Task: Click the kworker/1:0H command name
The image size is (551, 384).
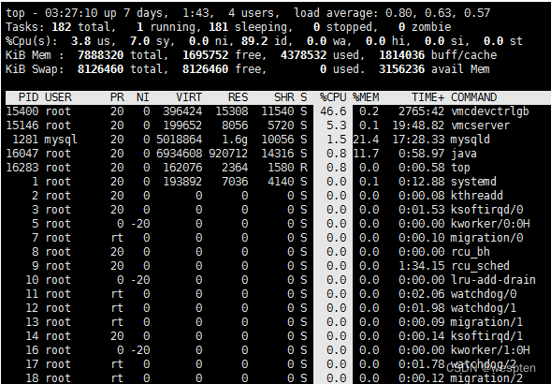Action: 490,350
